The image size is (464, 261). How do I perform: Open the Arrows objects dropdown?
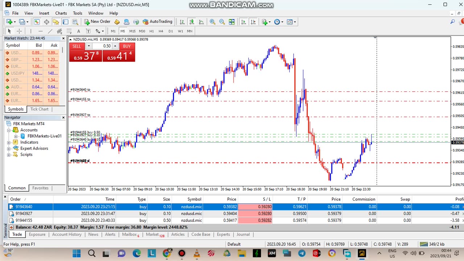99,31
